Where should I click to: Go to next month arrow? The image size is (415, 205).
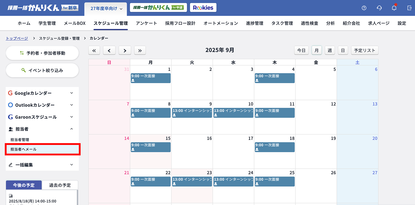tap(125, 51)
